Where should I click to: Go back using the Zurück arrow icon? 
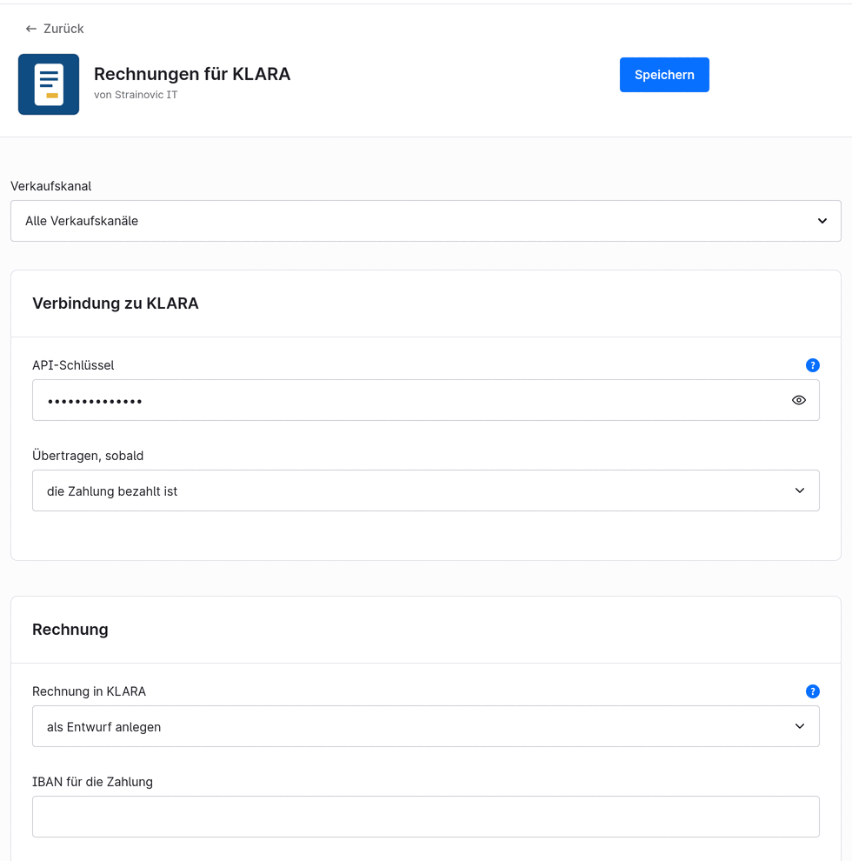31,29
